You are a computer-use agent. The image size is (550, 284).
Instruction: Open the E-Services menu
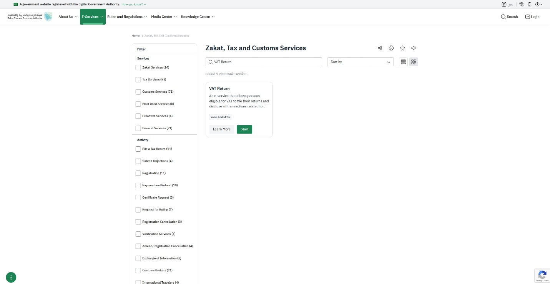click(x=93, y=17)
